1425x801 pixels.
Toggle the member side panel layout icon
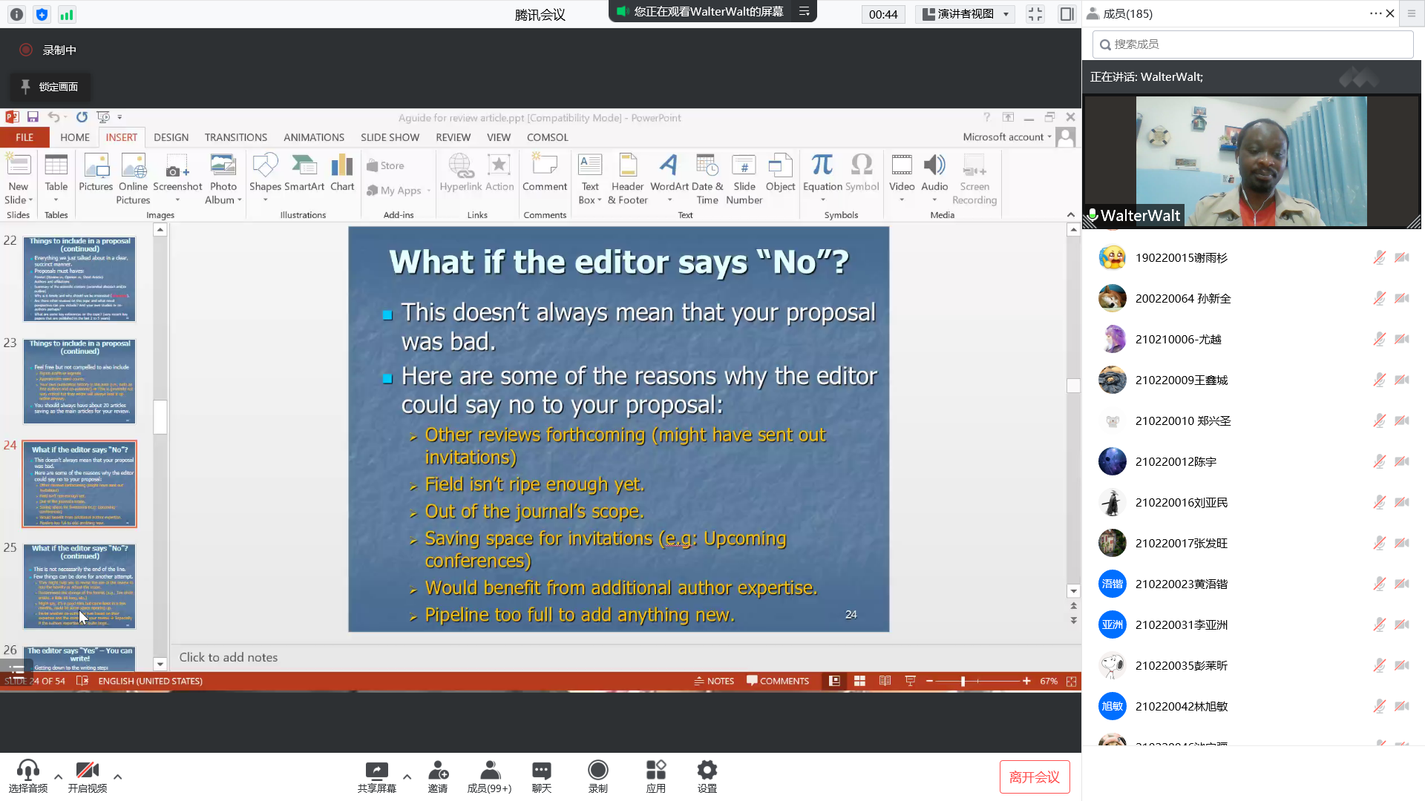pyautogui.click(x=1067, y=14)
